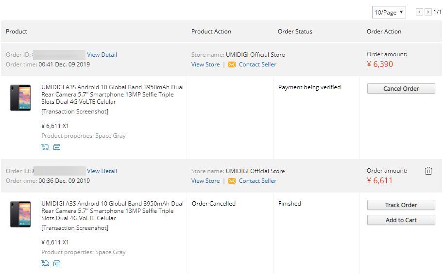Screen dimensions: 445x274
Task: Click the delivery truck icon under the first product
Action: click(45, 147)
